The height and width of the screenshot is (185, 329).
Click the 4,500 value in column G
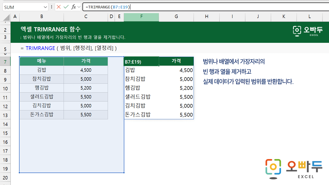pos(176,70)
